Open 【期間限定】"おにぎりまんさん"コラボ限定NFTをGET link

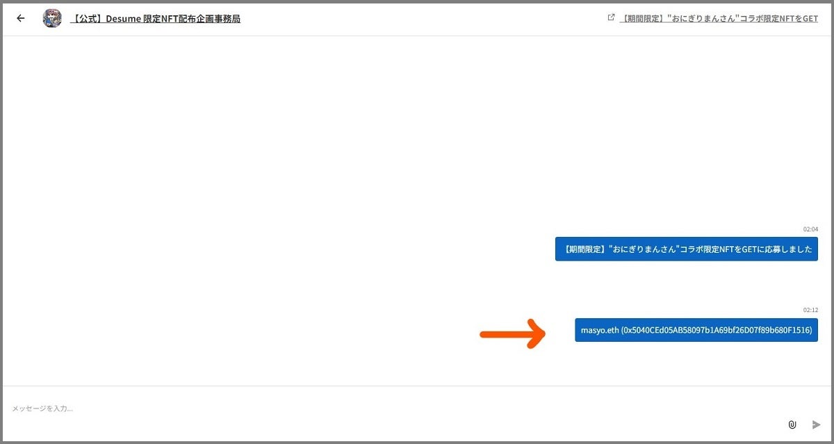[x=719, y=19]
